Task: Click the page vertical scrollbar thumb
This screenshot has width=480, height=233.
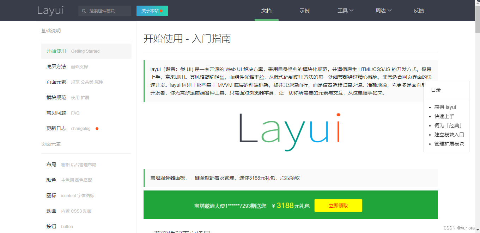Action: pos(478,19)
